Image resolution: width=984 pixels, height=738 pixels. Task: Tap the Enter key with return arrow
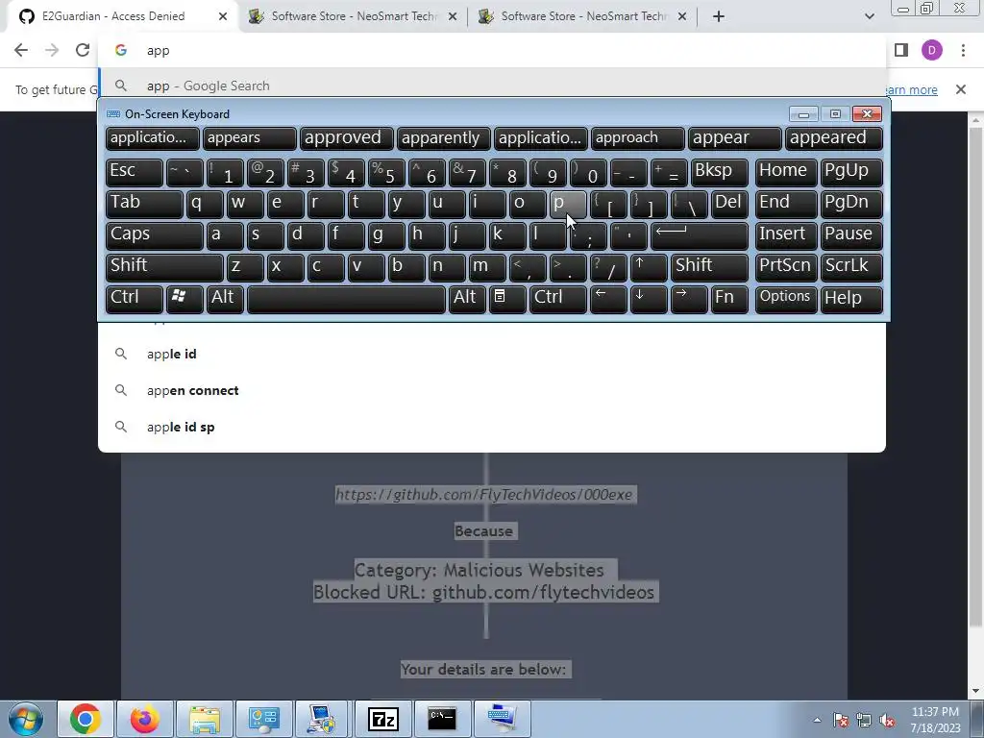coord(700,236)
